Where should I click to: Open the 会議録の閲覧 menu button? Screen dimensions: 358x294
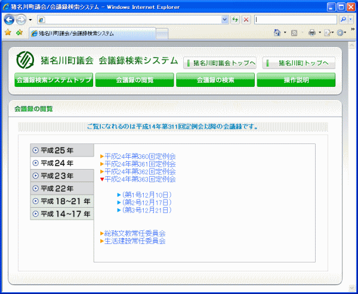point(135,80)
